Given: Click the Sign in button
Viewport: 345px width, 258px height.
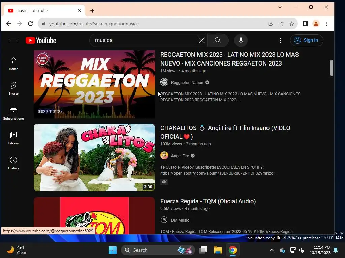Looking at the screenshot, I should coord(307,40).
